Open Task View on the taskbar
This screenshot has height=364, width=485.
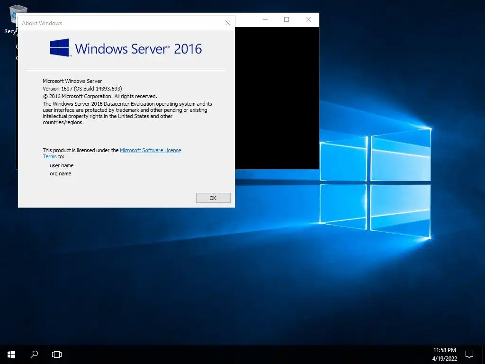[x=57, y=355]
